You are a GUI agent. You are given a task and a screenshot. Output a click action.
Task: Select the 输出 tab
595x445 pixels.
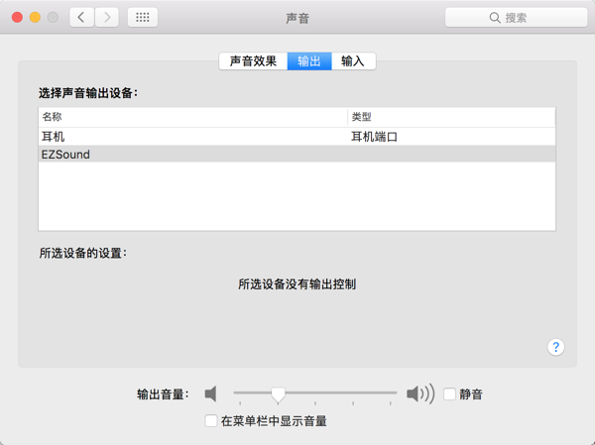pyautogui.click(x=309, y=61)
